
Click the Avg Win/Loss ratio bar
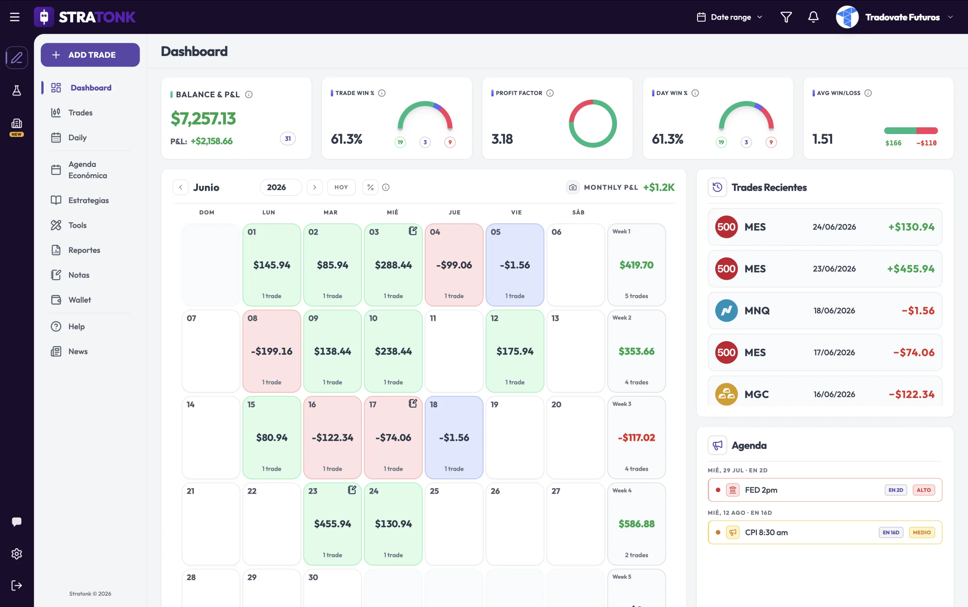[911, 131]
